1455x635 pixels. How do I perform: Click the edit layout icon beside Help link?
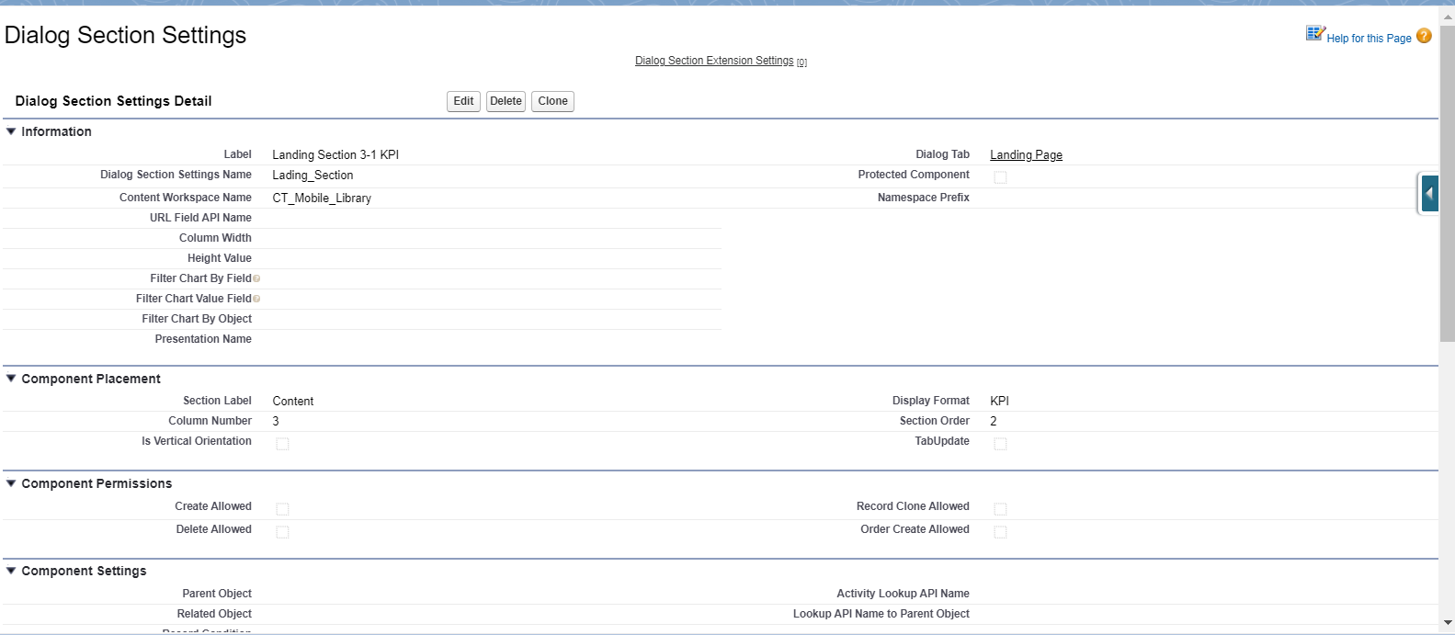point(1315,34)
